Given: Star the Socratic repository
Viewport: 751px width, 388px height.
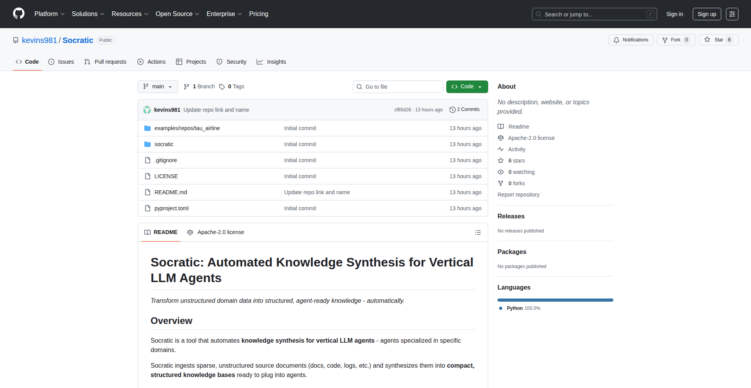Looking at the screenshot, I should (717, 40).
